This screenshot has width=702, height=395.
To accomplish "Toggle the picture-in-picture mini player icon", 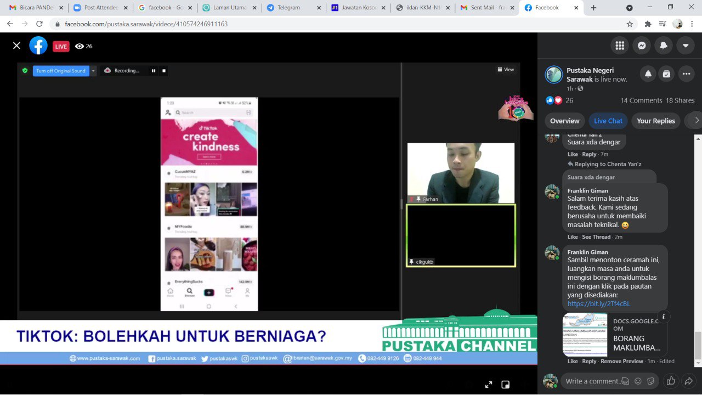I will tap(506, 385).
